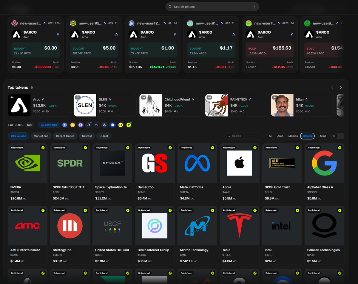Open the Micron Technology logo
Image resolution: width=358 pixels, height=284 pixels.
coord(197,226)
